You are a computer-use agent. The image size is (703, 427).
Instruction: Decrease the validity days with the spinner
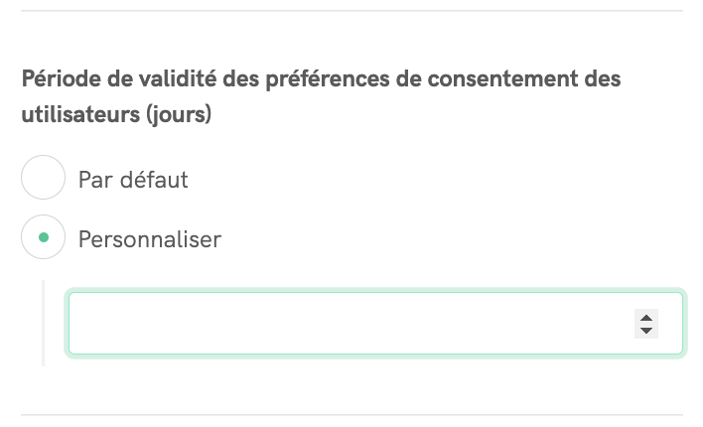(646, 331)
